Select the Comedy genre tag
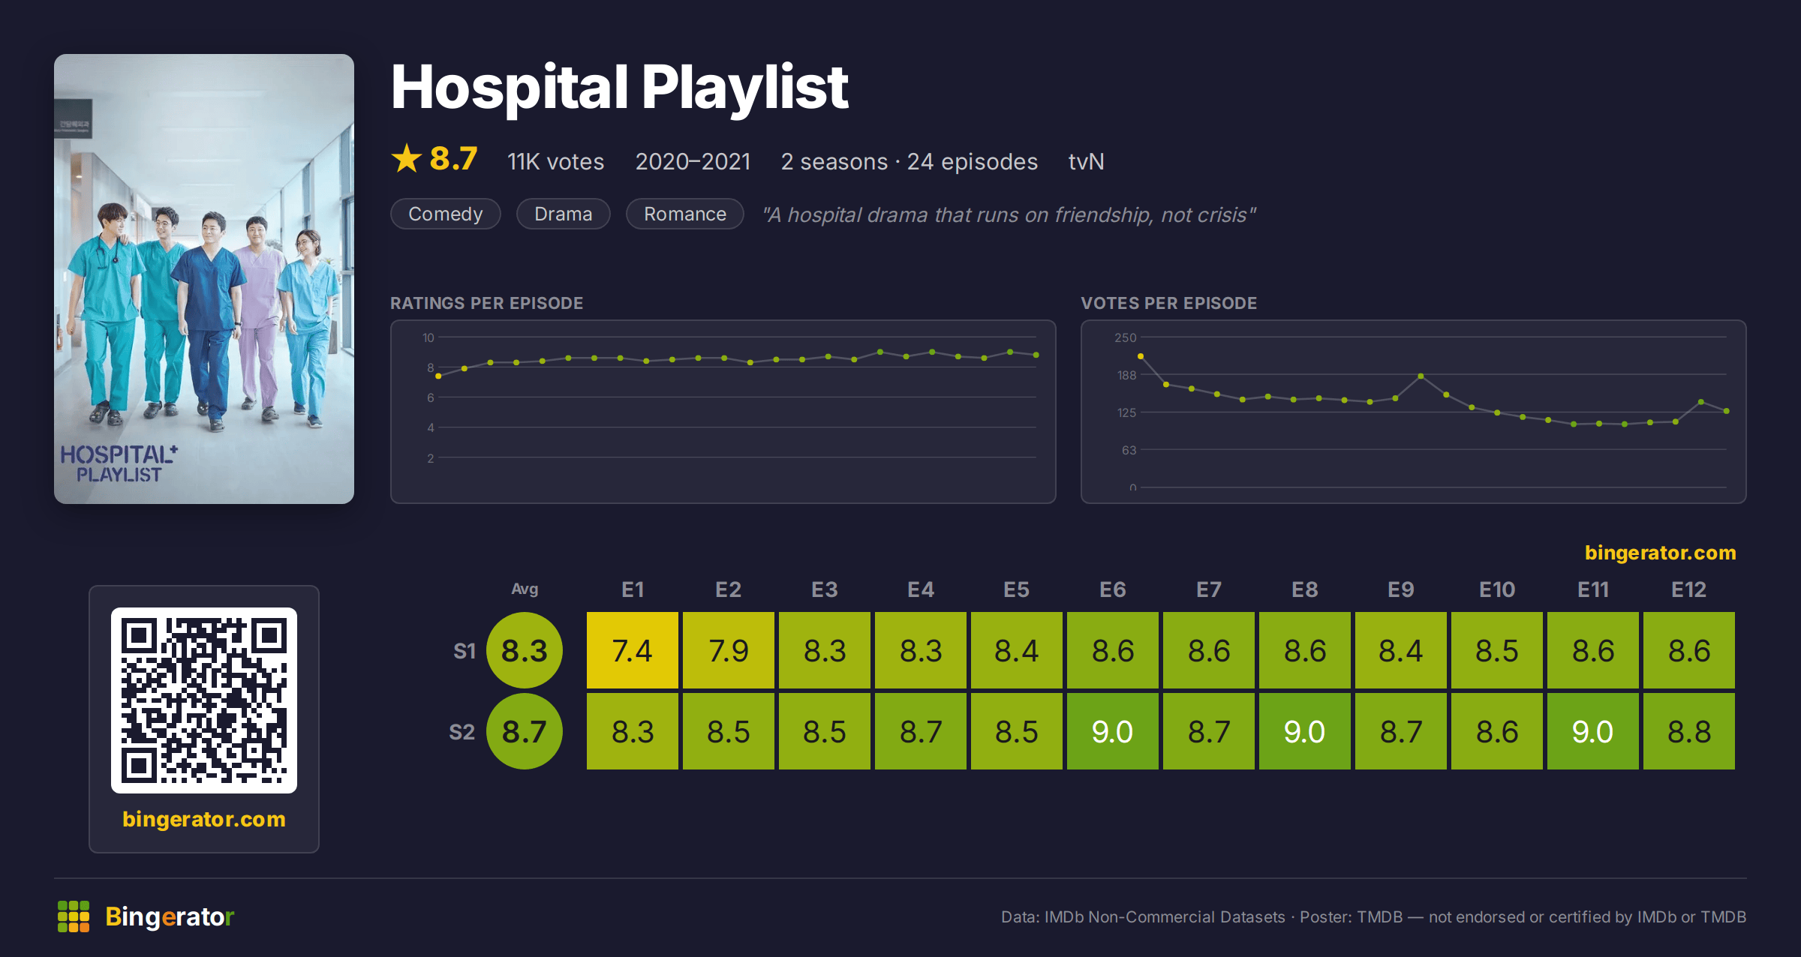 pyautogui.click(x=446, y=214)
